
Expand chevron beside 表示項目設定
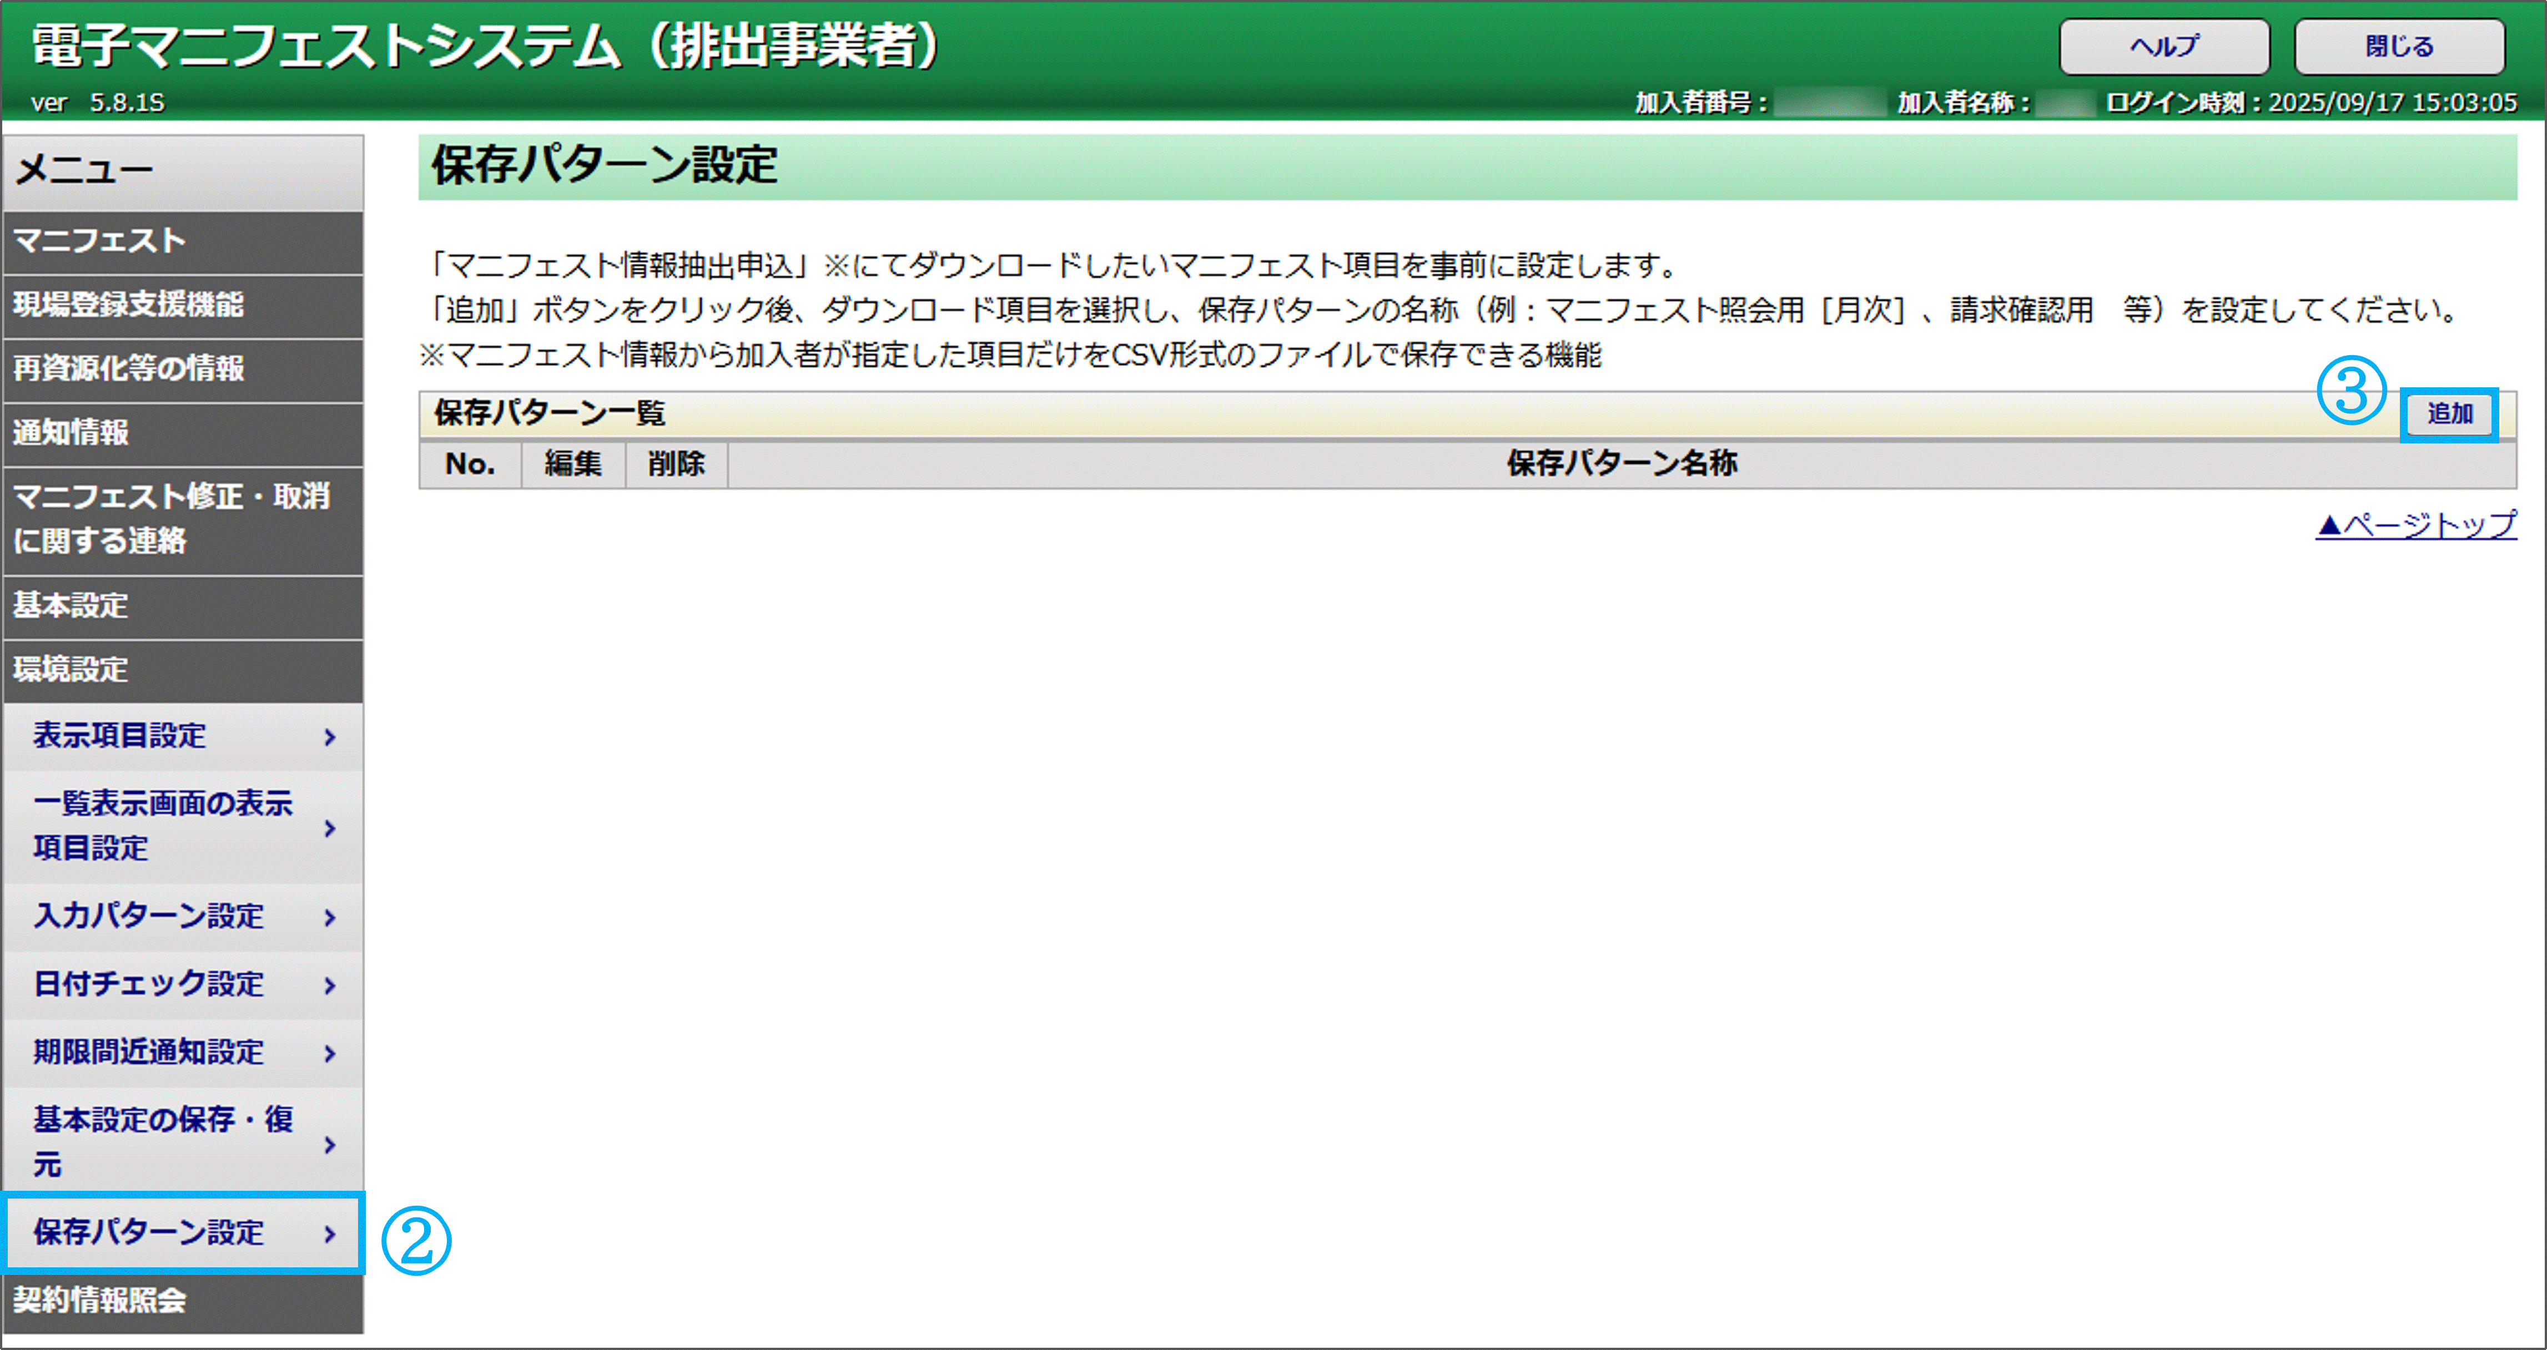click(x=330, y=737)
